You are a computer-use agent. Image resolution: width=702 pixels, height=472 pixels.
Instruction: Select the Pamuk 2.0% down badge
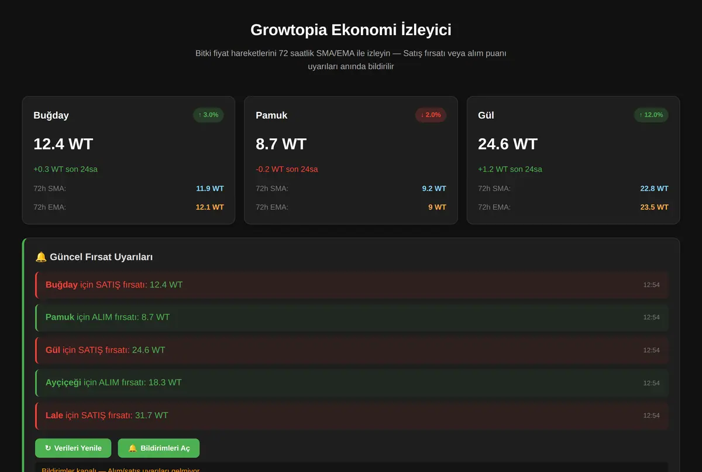click(431, 115)
